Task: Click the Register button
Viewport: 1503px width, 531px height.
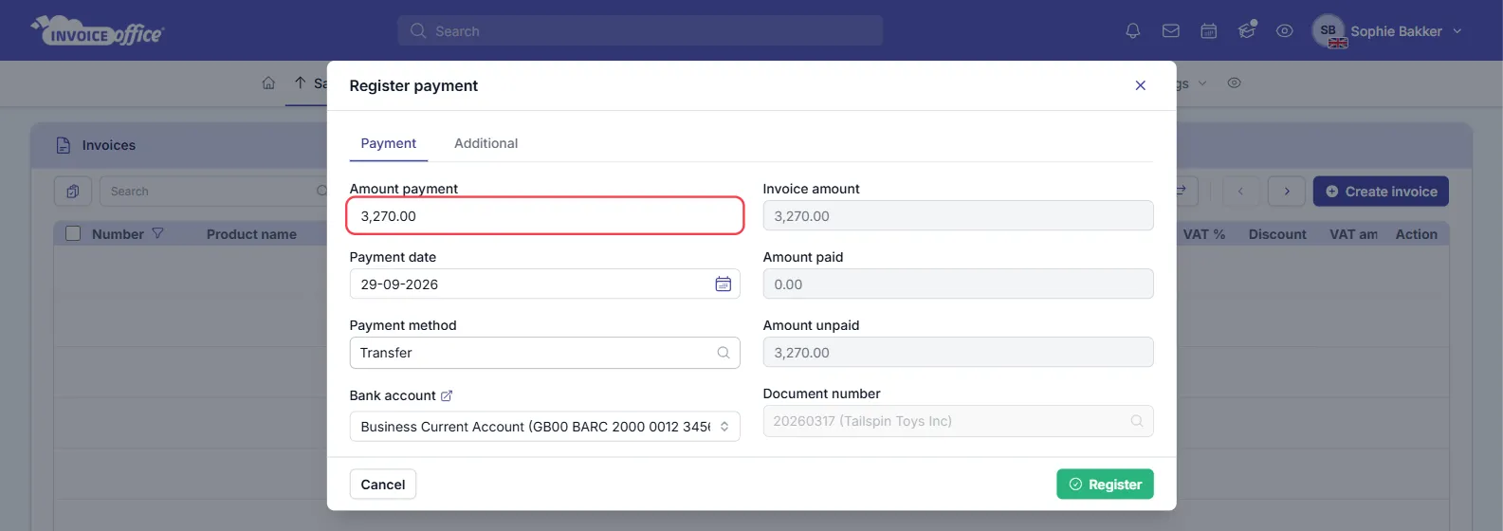Action: pyautogui.click(x=1105, y=485)
